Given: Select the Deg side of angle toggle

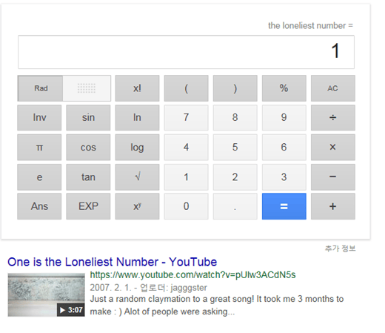Looking at the screenshot, I should [x=87, y=88].
